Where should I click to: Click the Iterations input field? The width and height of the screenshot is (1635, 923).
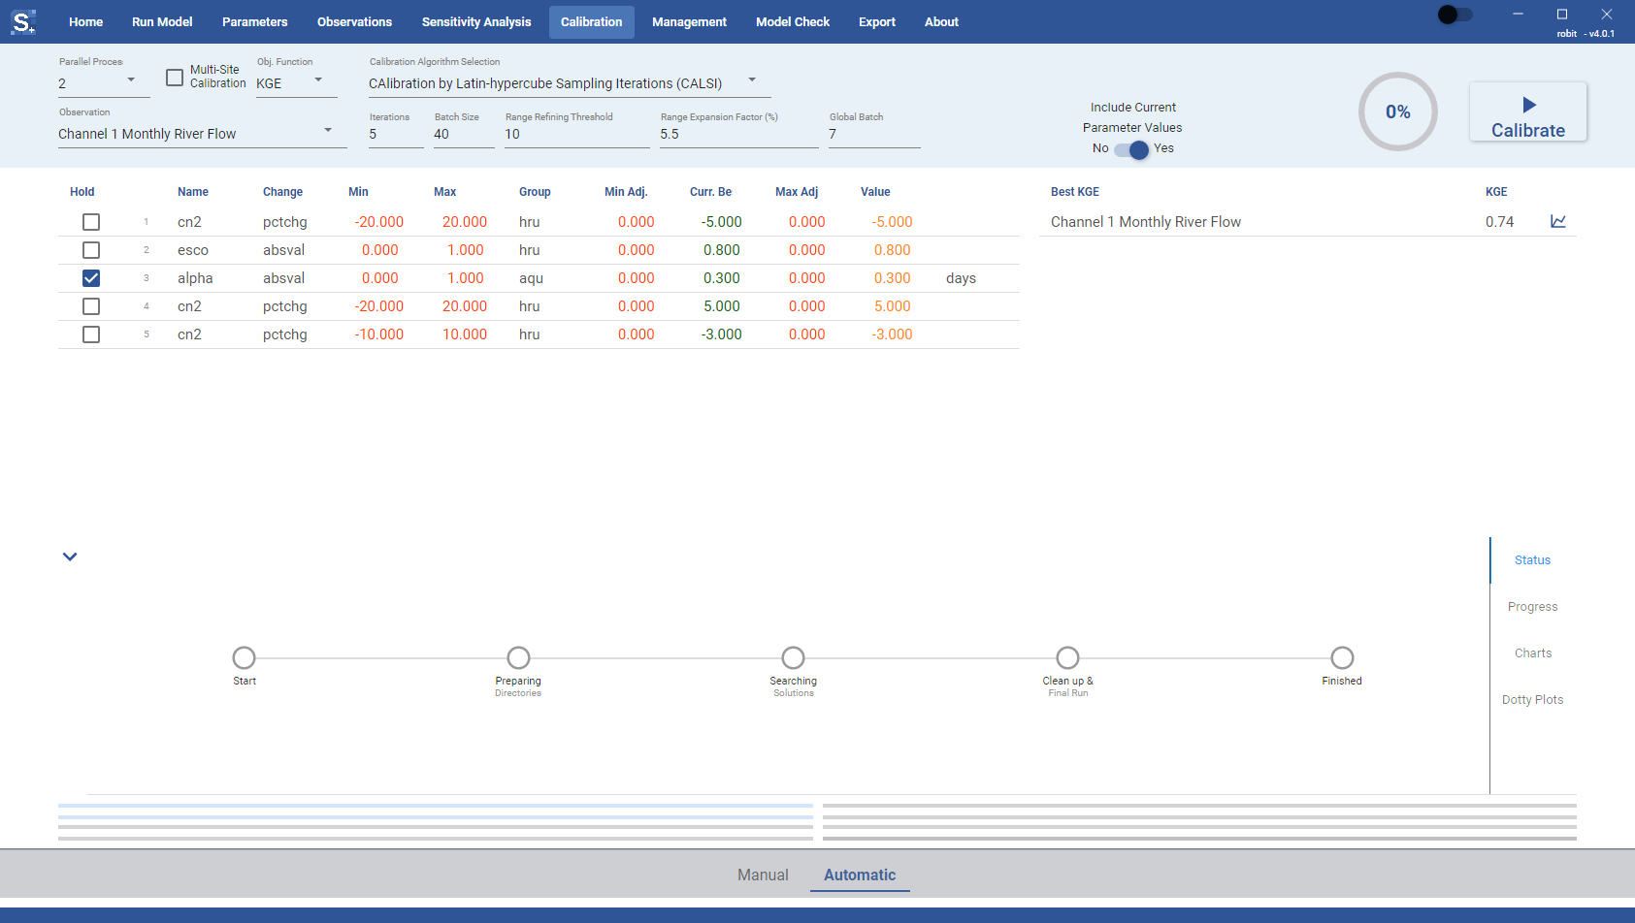coord(396,134)
